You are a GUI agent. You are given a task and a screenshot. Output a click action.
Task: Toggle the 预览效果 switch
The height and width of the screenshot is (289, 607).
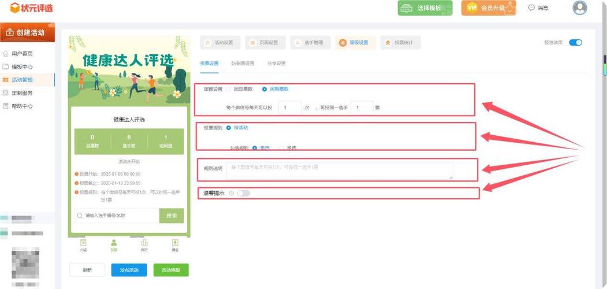(575, 43)
